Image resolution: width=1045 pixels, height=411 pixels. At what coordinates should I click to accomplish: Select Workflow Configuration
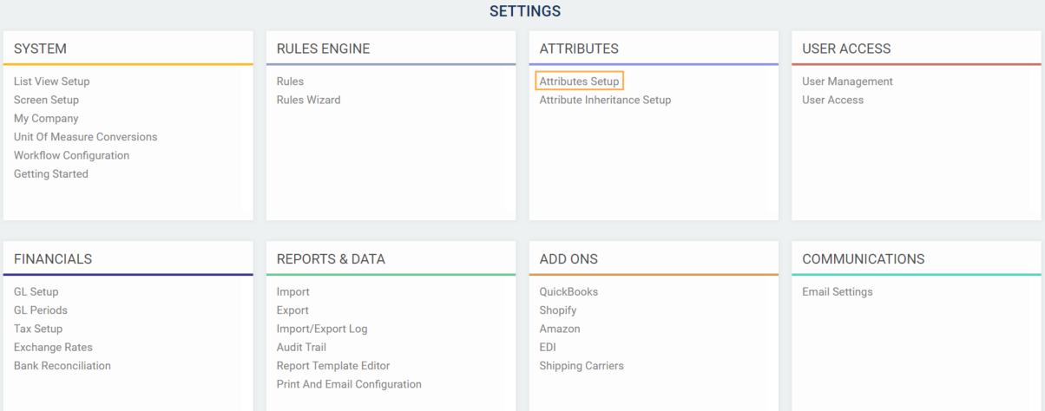click(x=71, y=156)
